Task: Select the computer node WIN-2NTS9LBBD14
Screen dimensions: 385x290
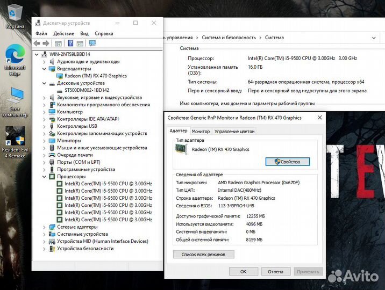Action: click(69, 54)
